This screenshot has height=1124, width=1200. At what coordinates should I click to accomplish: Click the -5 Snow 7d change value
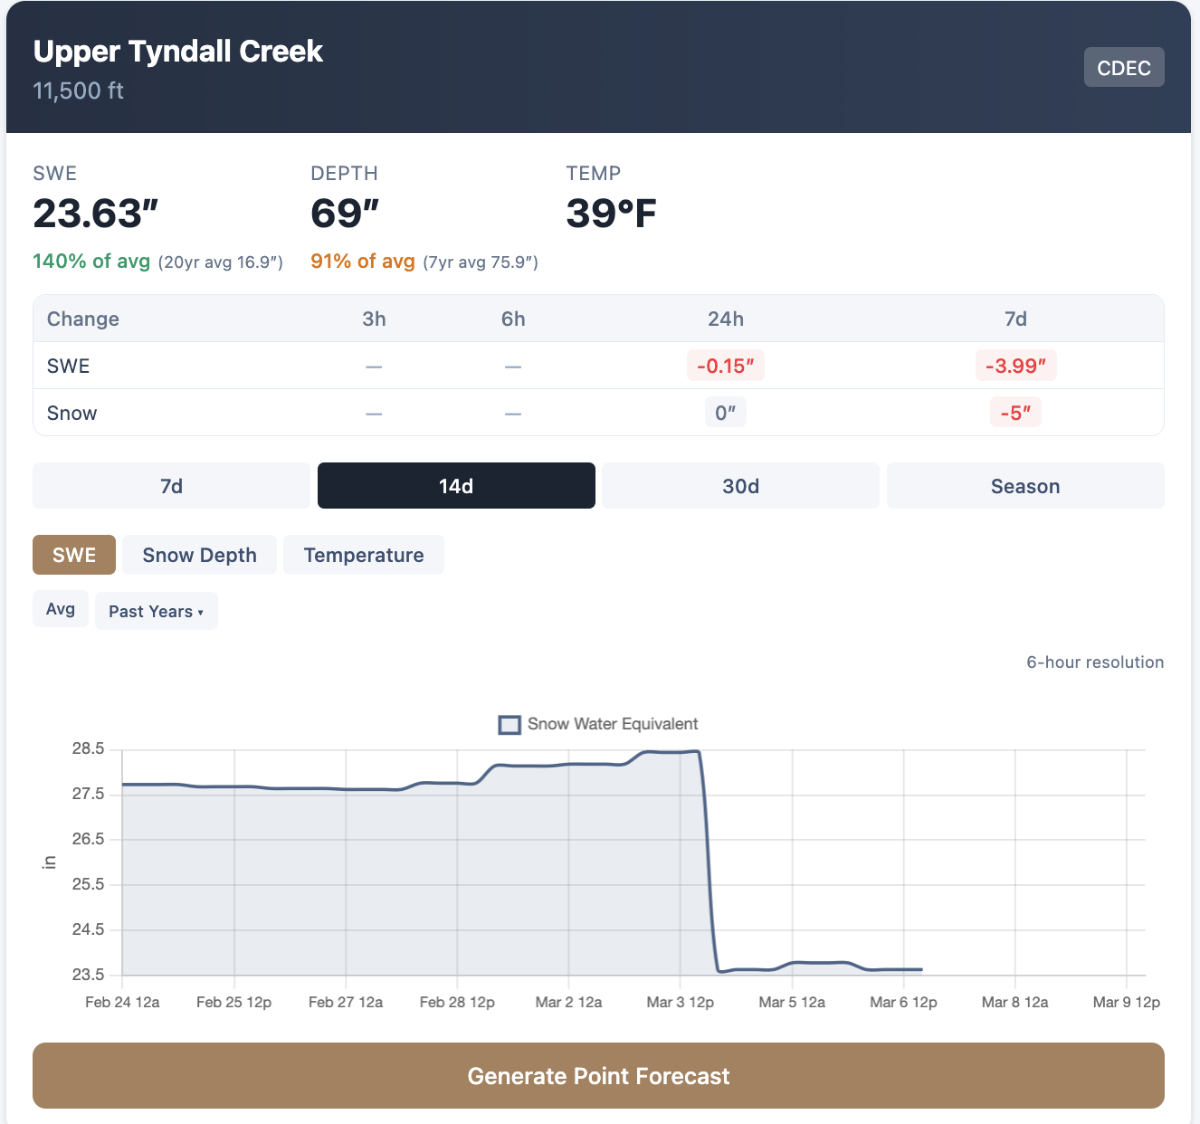click(x=1015, y=412)
